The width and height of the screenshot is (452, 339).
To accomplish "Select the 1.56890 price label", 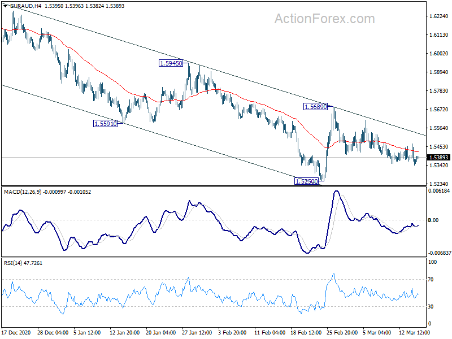I will tap(316, 107).
